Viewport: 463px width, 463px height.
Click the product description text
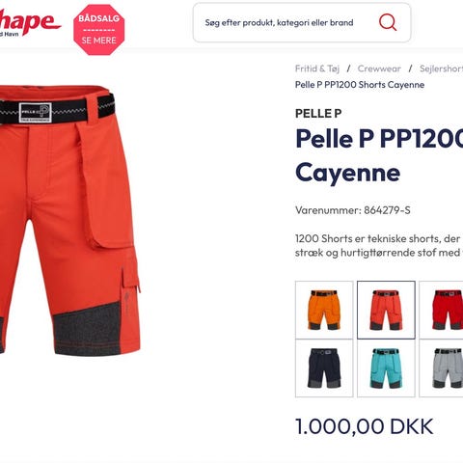379,245
